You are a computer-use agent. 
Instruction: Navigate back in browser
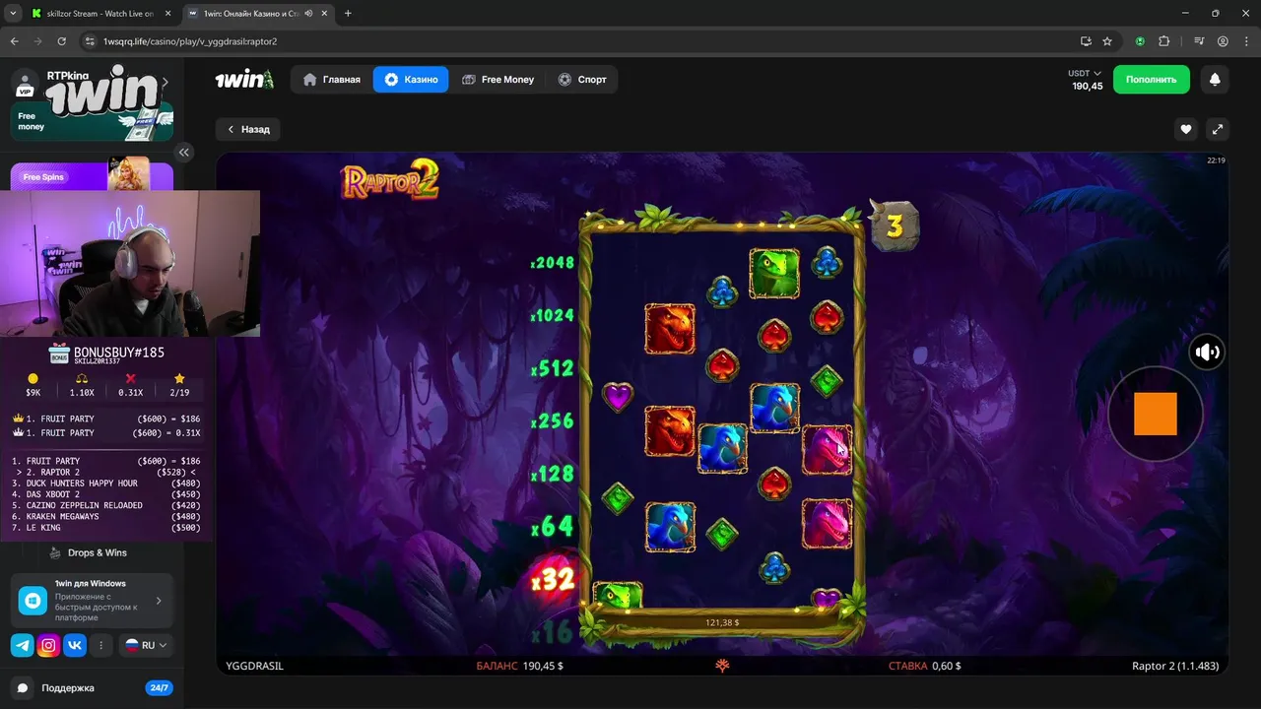14,41
